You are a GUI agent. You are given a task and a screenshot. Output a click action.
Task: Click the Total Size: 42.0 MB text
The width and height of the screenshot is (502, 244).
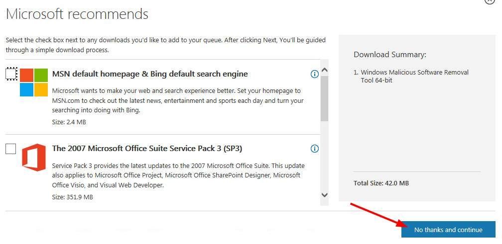point(381,183)
